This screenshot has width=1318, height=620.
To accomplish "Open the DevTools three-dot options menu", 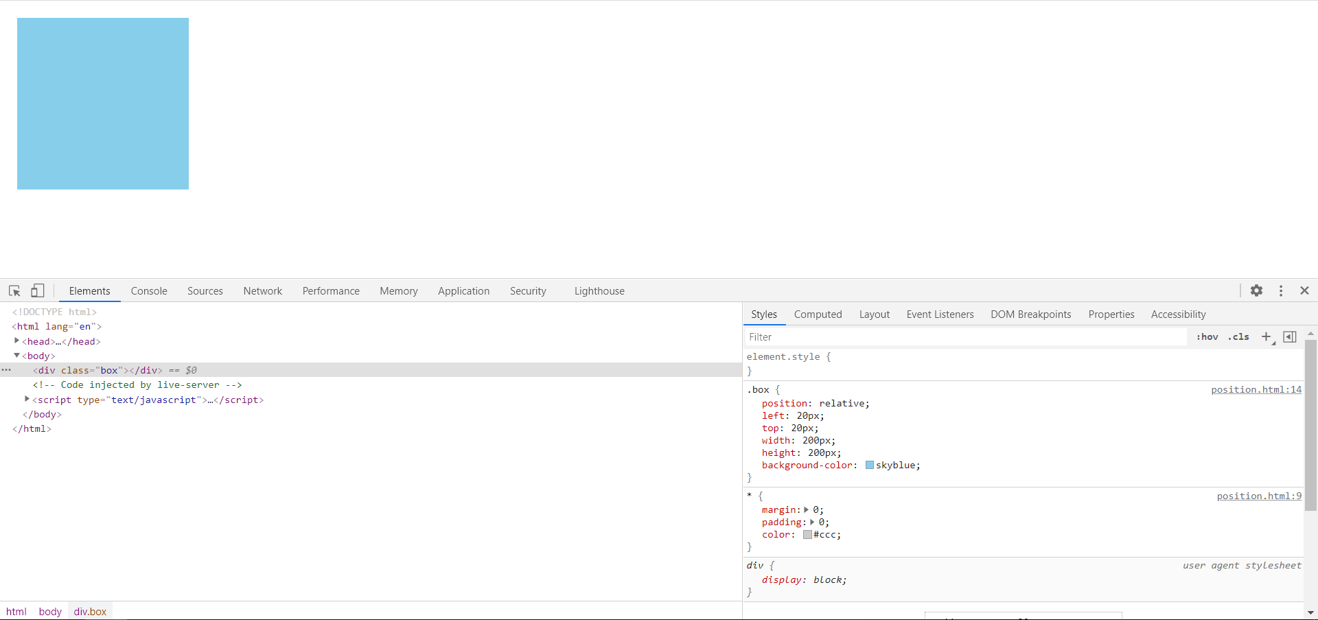I will click(x=1280, y=290).
